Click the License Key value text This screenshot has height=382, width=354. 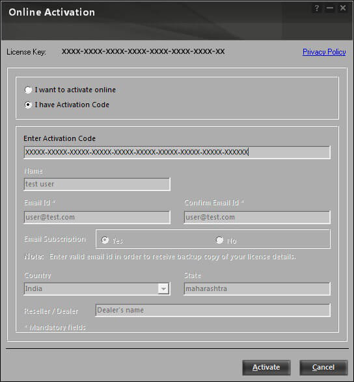click(x=143, y=52)
